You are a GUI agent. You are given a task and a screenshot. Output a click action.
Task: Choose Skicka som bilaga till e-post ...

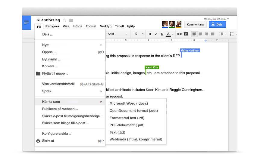click(x=70, y=123)
